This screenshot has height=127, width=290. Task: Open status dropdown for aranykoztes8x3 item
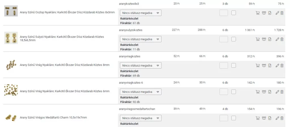(x=141, y=13)
